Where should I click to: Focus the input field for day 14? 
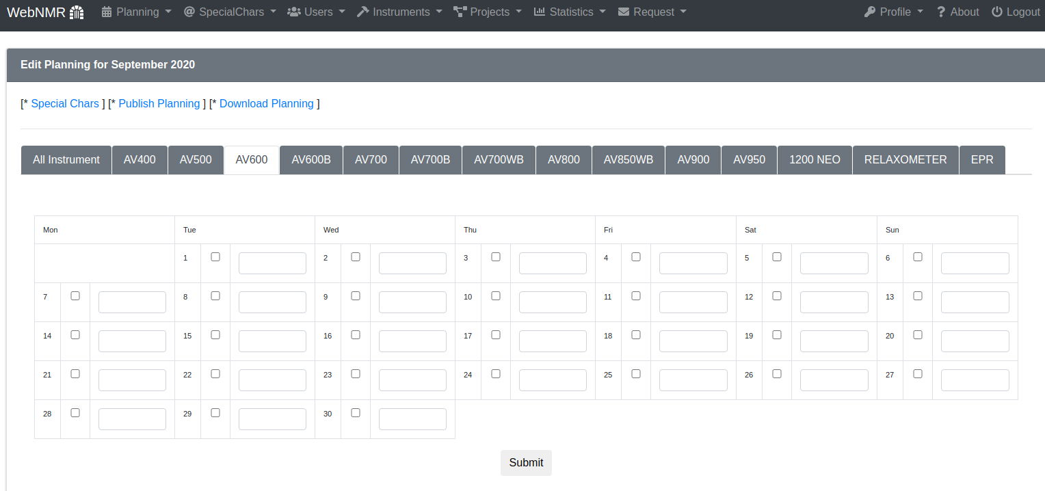[132, 341]
